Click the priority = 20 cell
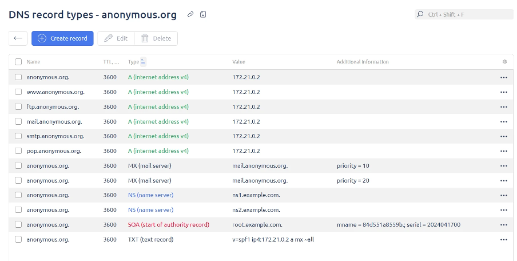This screenshot has width=517, height=261. (353, 180)
